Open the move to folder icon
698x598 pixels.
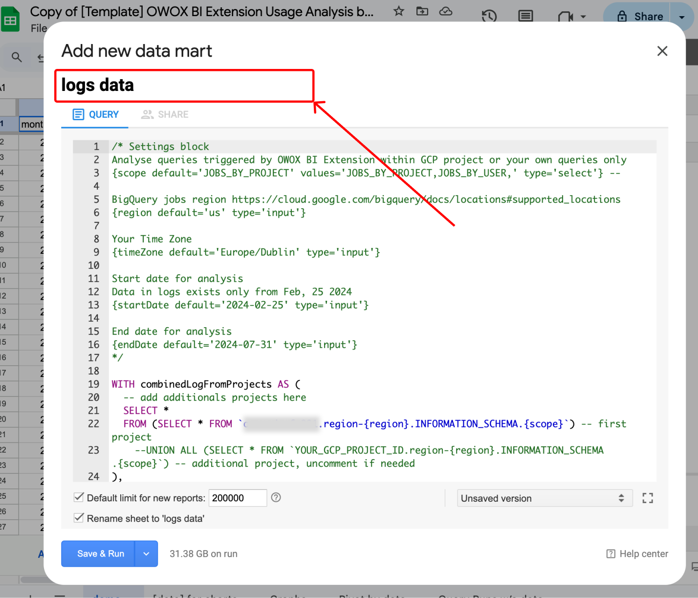(422, 11)
